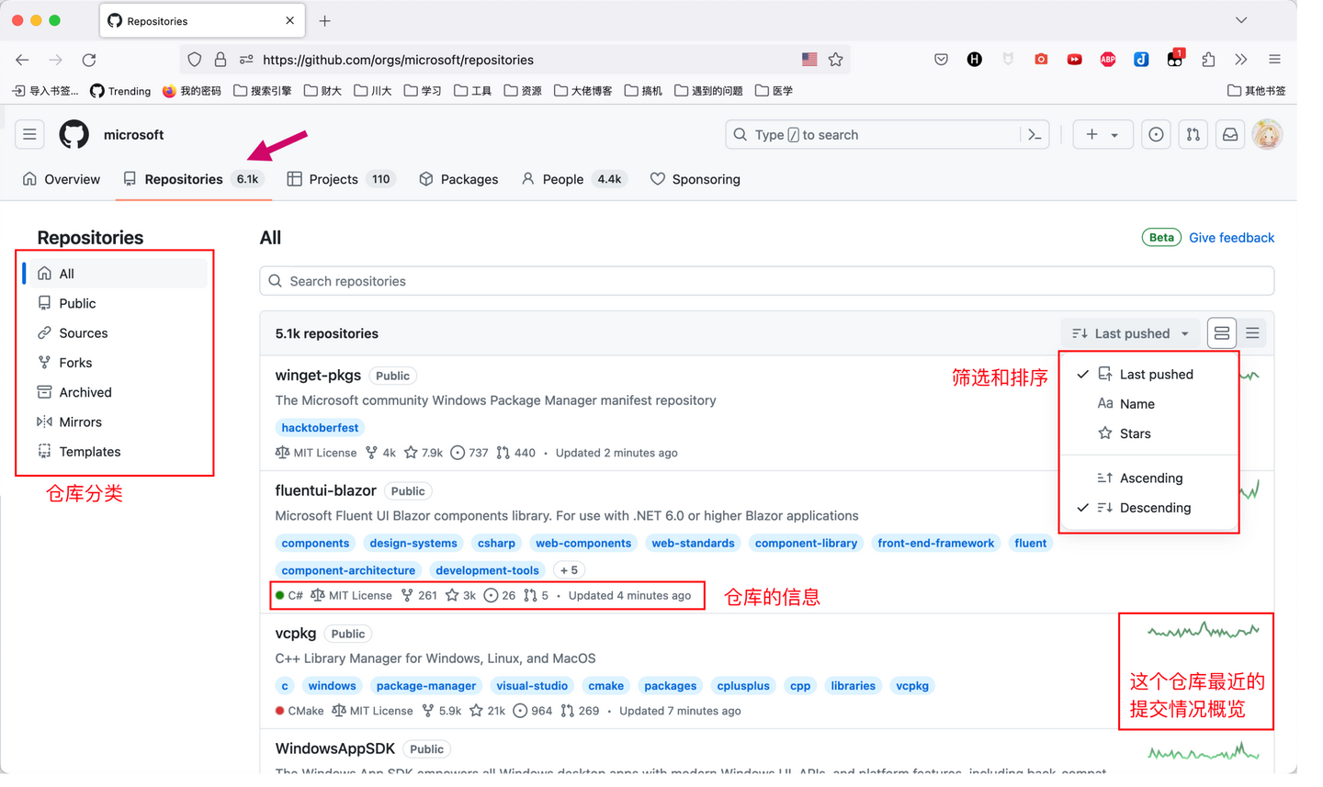
Task: Open the Sponsoring tab
Action: pos(695,179)
